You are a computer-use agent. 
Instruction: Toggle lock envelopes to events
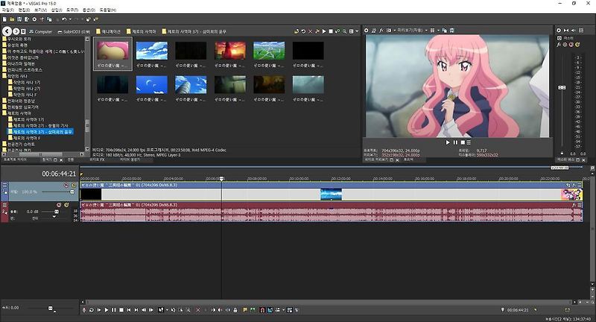235,310
